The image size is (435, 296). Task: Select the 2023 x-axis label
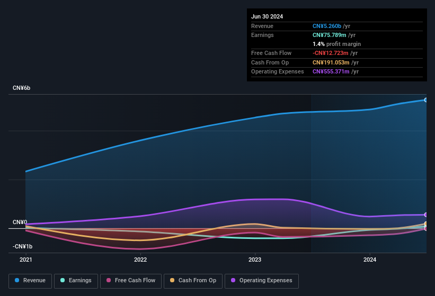255,260
